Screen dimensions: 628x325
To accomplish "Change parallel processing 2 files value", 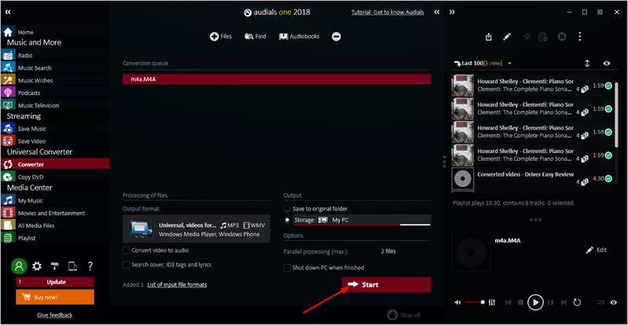I will [x=387, y=251].
